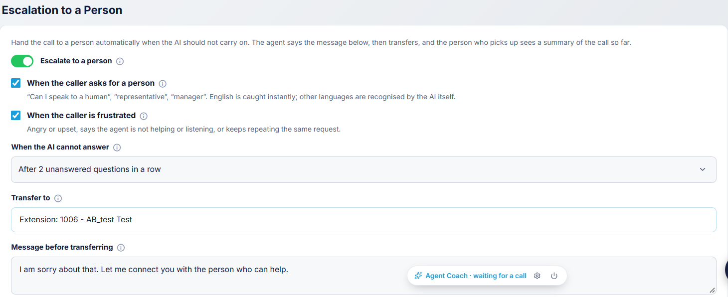Viewport: 728px width, 297px height.
Task: Click the Agent Coach power icon
Action: [x=554, y=276]
